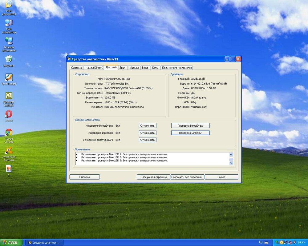Click the DAC value Internal DAC(400MHz)
Image resolution: width=308 pixels, height=246 pixels.
(117, 93)
